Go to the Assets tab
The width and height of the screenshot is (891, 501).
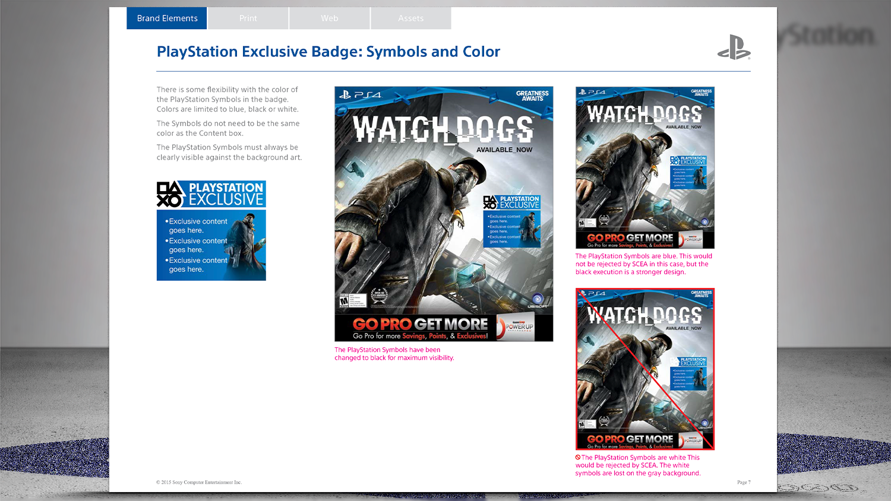pos(411,18)
